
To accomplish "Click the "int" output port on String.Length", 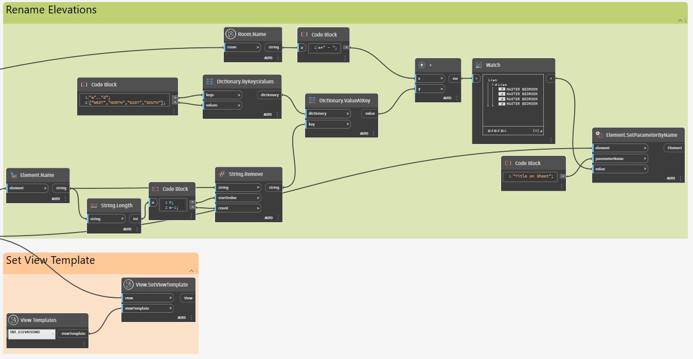I will click(x=135, y=219).
